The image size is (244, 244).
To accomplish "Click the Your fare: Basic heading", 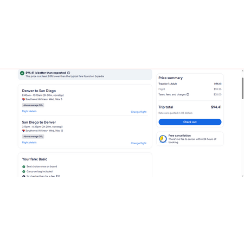I will click(35, 159).
